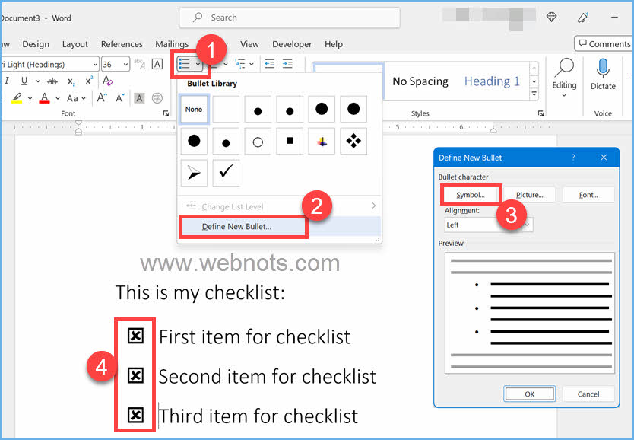Choose the arrowhead bullet in Bullet Library
This screenshot has width=634, height=440.
pos(194,174)
